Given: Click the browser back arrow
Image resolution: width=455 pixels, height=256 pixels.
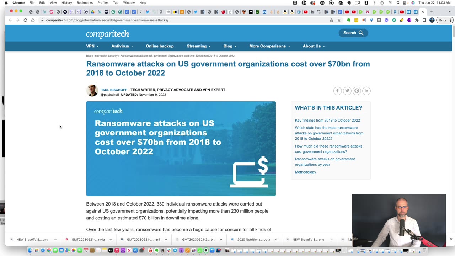Looking at the screenshot, I should pos(10,20).
